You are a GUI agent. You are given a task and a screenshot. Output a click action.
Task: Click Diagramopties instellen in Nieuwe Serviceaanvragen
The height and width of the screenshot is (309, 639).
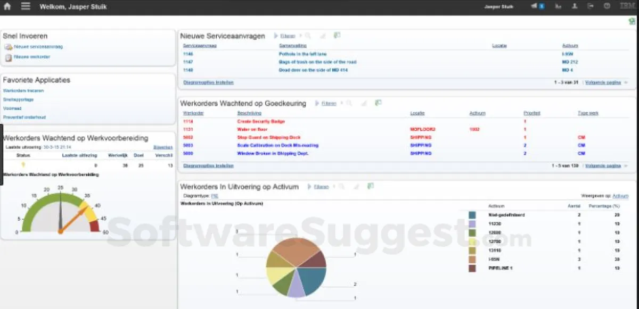[x=208, y=82]
